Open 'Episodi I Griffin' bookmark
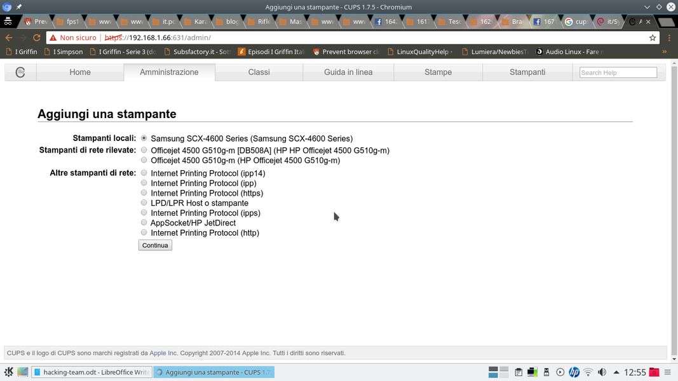This screenshot has width=678, height=381. coord(271,51)
